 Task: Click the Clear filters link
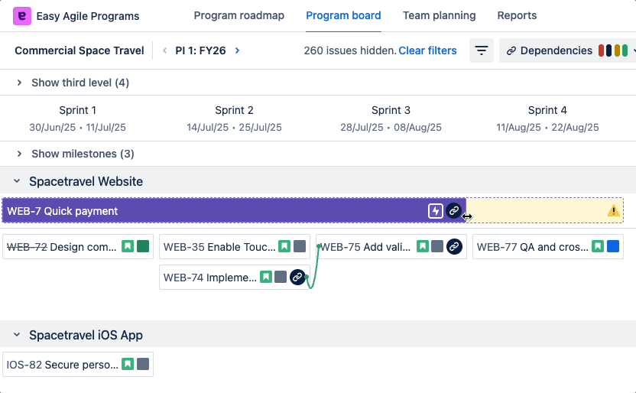tap(427, 50)
